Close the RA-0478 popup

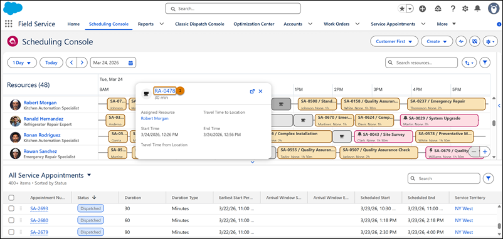pyautogui.click(x=260, y=91)
